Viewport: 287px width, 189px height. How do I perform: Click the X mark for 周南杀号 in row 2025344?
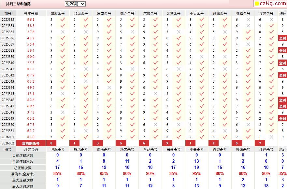tap(109, 88)
